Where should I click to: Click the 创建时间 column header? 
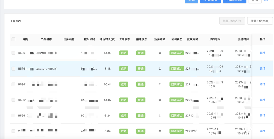point(243,39)
